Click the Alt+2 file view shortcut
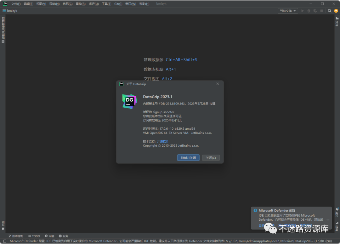 167,78
